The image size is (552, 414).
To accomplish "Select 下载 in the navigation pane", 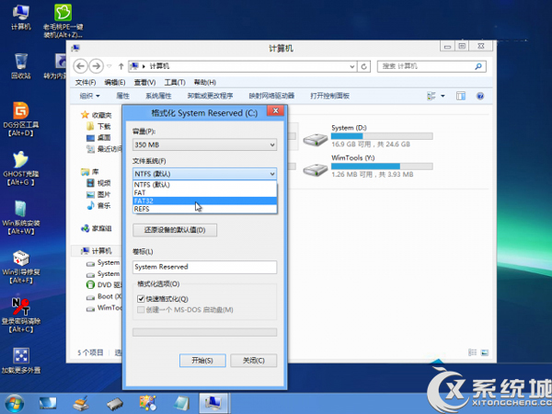I will (x=99, y=126).
